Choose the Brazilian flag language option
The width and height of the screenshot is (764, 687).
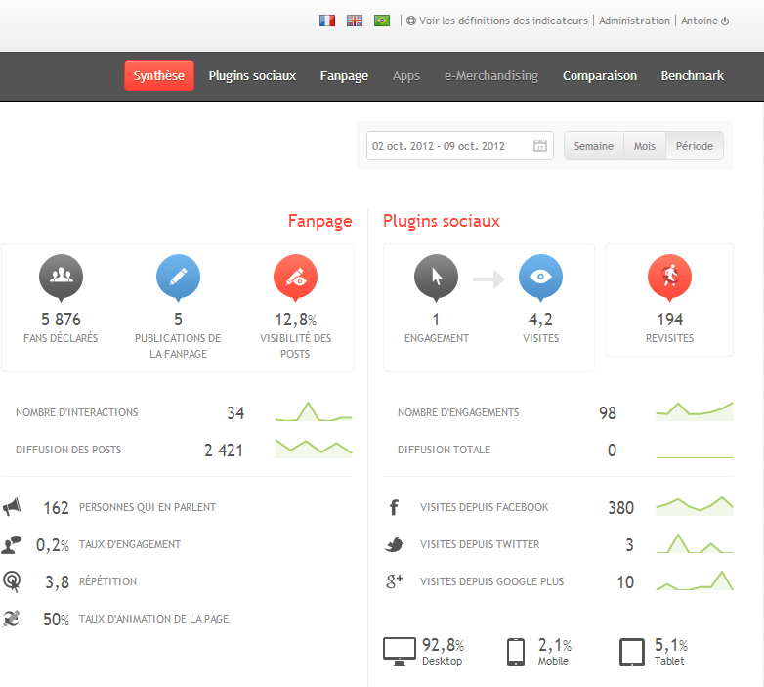coord(382,21)
